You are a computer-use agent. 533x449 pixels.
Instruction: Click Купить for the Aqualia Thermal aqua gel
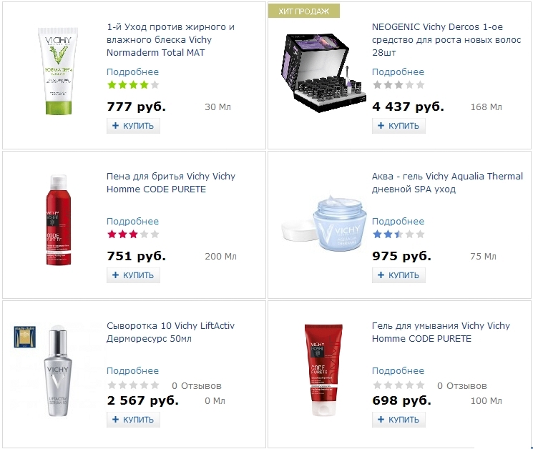(398, 275)
